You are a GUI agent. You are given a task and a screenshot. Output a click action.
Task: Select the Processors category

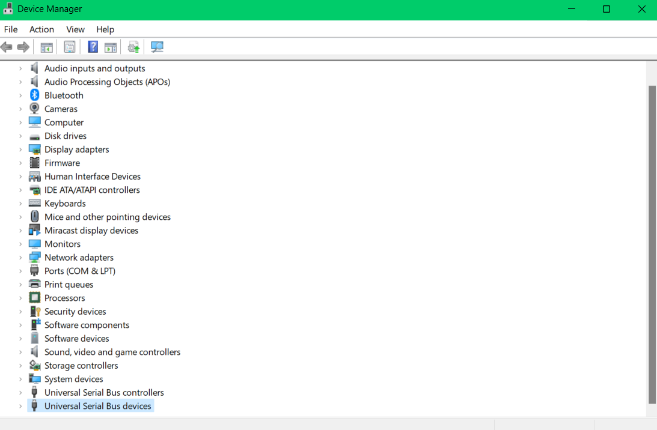pyautogui.click(x=64, y=298)
